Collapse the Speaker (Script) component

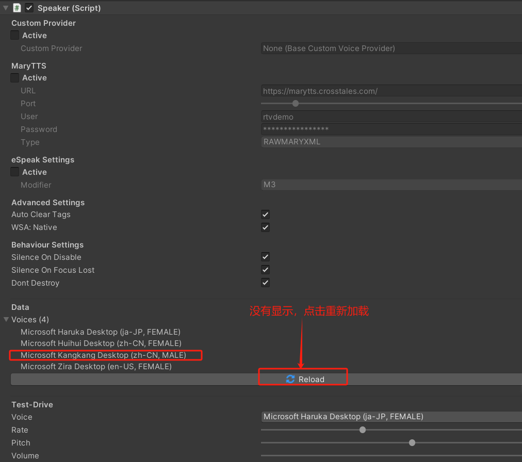(x=5, y=8)
